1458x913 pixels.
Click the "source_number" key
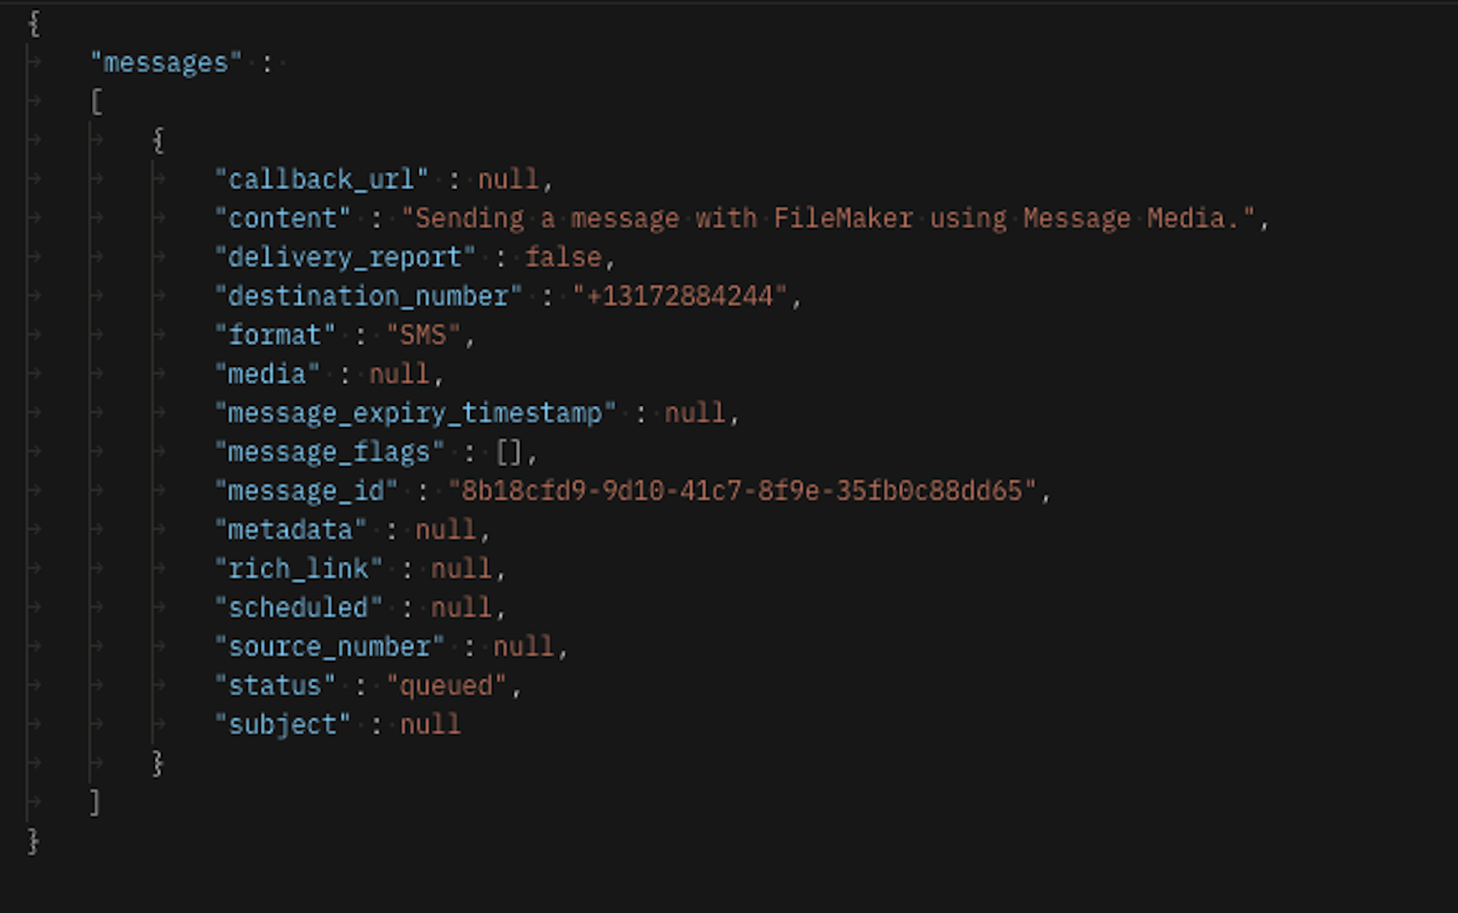click(x=329, y=647)
